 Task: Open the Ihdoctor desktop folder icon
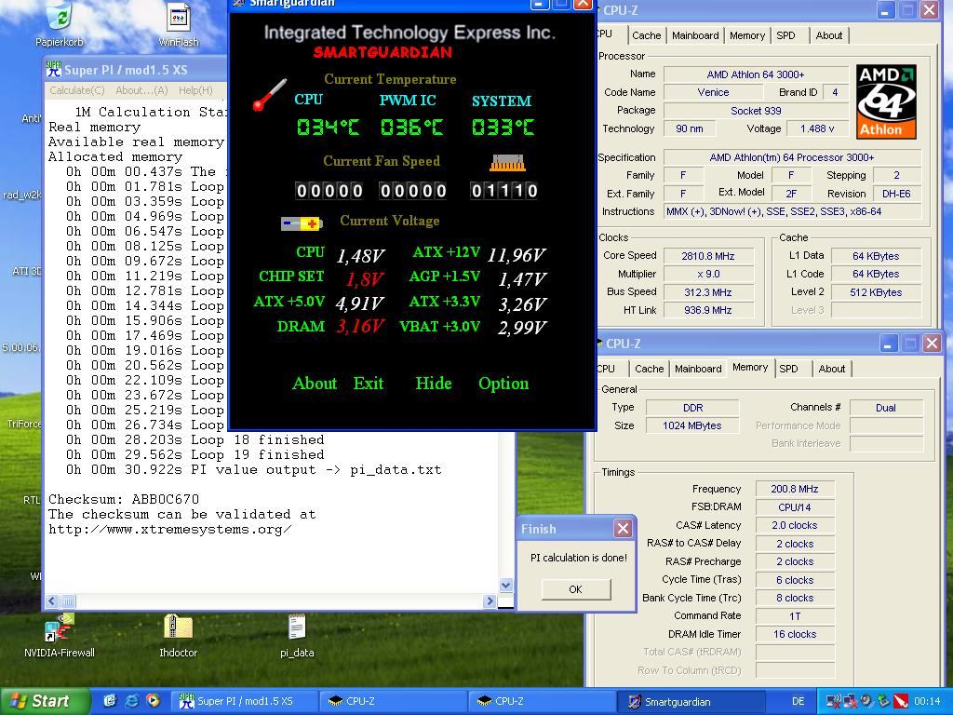tap(178, 627)
